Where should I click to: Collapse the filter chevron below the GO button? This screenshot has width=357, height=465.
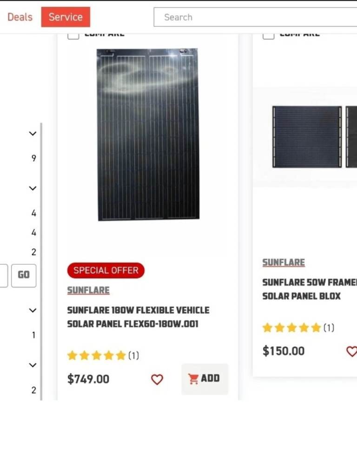[x=33, y=310]
